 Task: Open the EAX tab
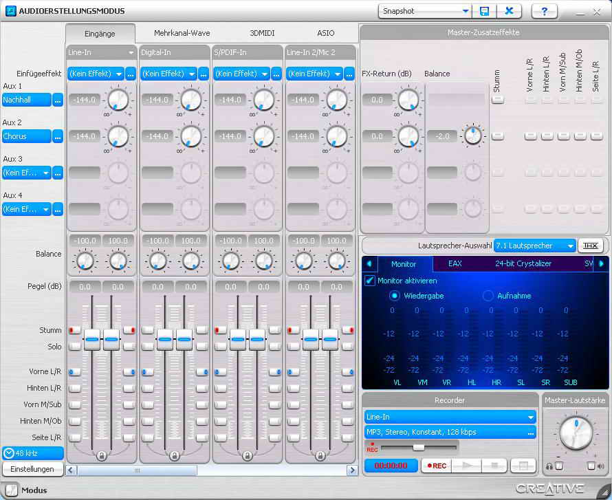tap(455, 263)
